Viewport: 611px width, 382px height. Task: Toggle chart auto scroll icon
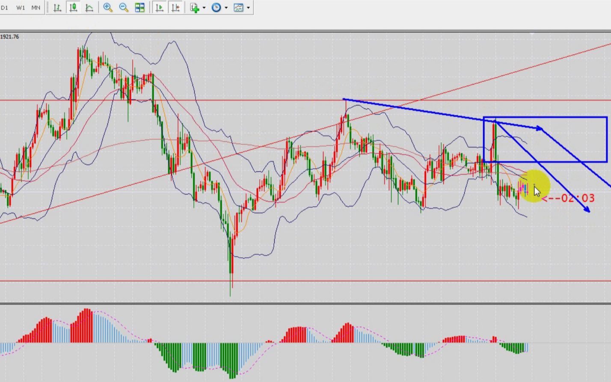coord(160,8)
